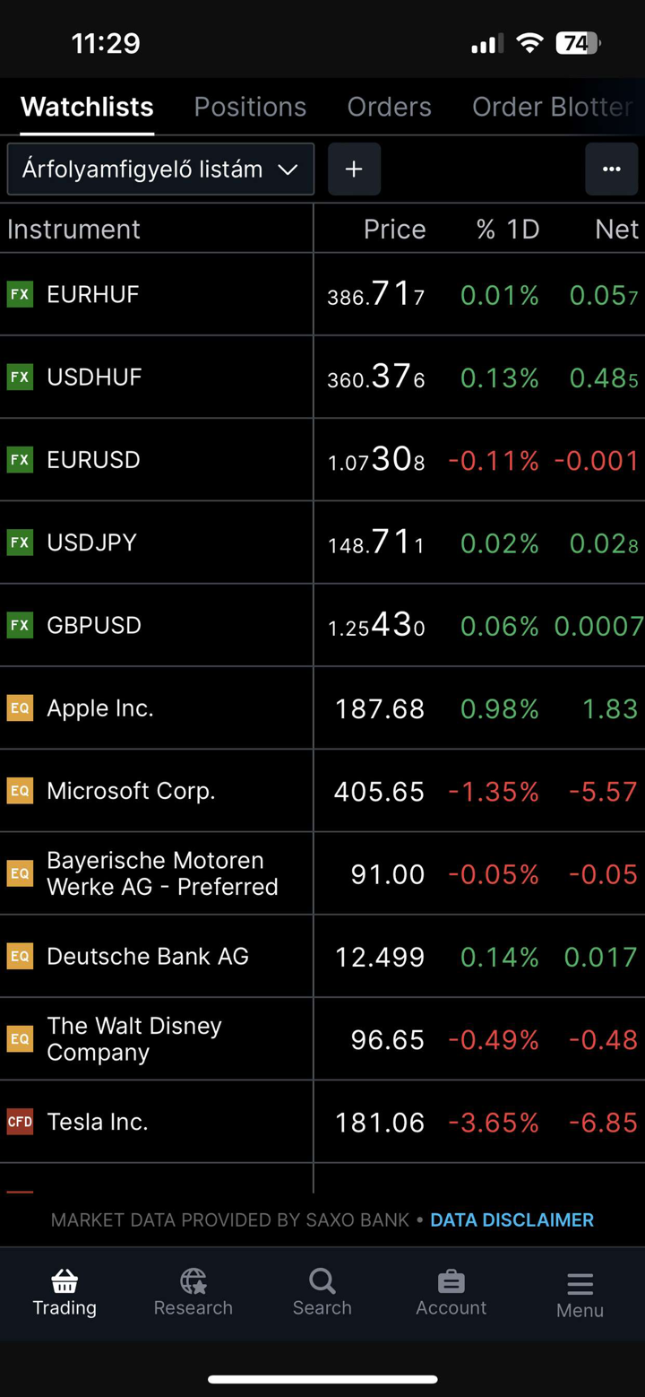Tap the USDJPY price 148.711
The height and width of the screenshot is (1397, 645).
tap(376, 542)
